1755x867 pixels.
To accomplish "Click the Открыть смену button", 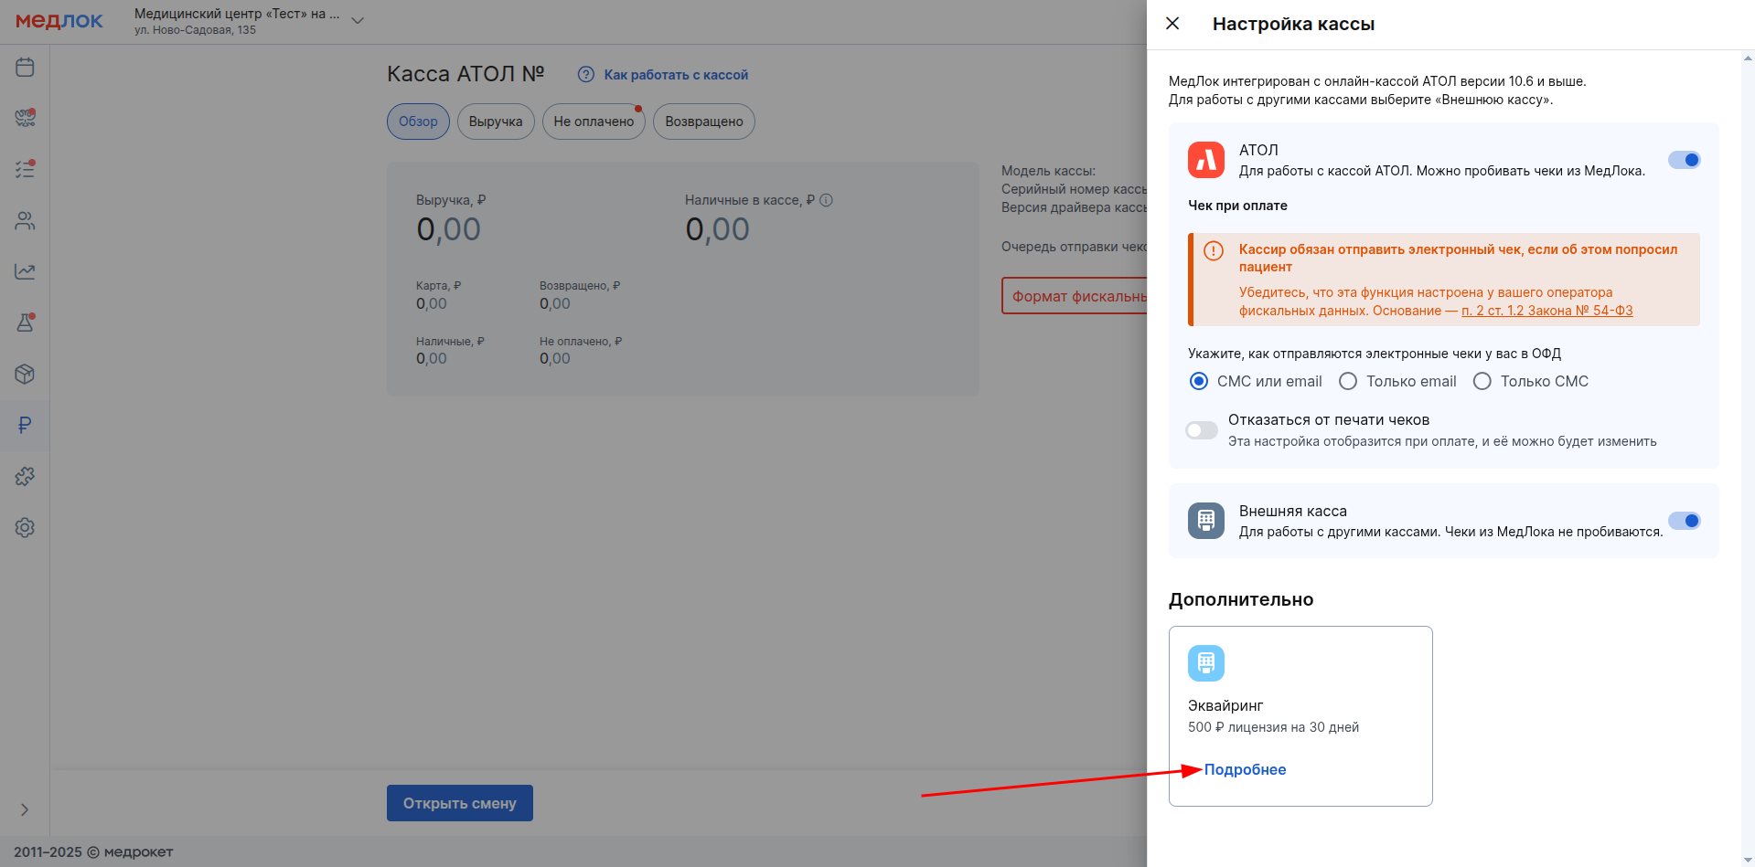I will click(460, 803).
